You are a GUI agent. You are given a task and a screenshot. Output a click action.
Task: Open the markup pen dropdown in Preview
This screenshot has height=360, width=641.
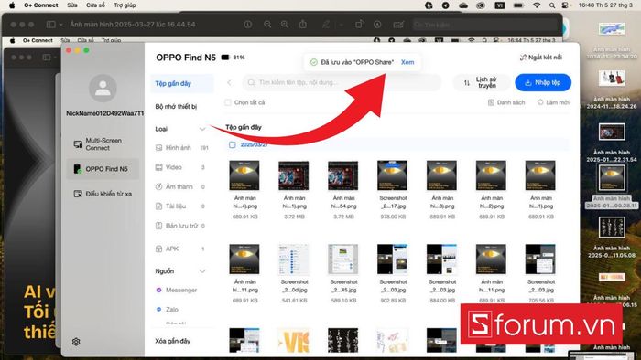pyautogui.click(x=342, y=25)
